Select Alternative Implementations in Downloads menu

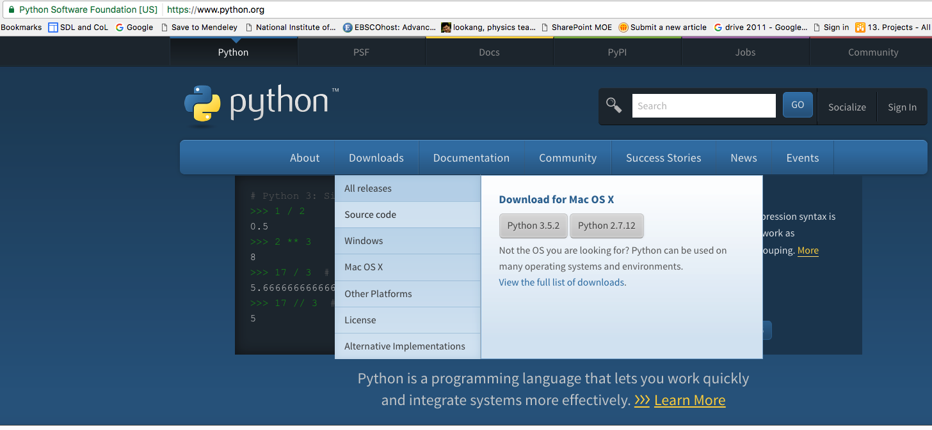click(x=408, y=346)
